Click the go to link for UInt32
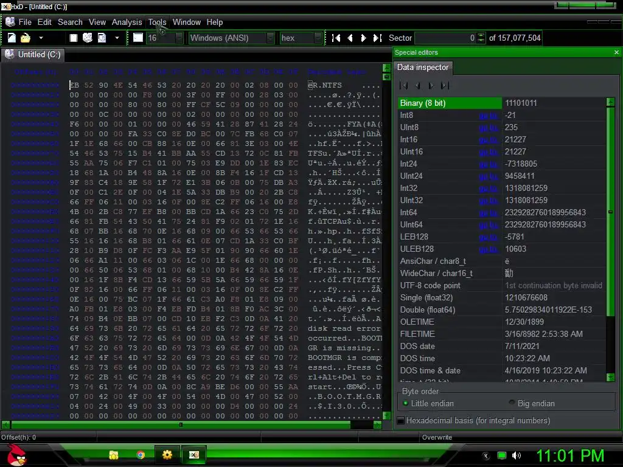623x467 pixels. 489,201
